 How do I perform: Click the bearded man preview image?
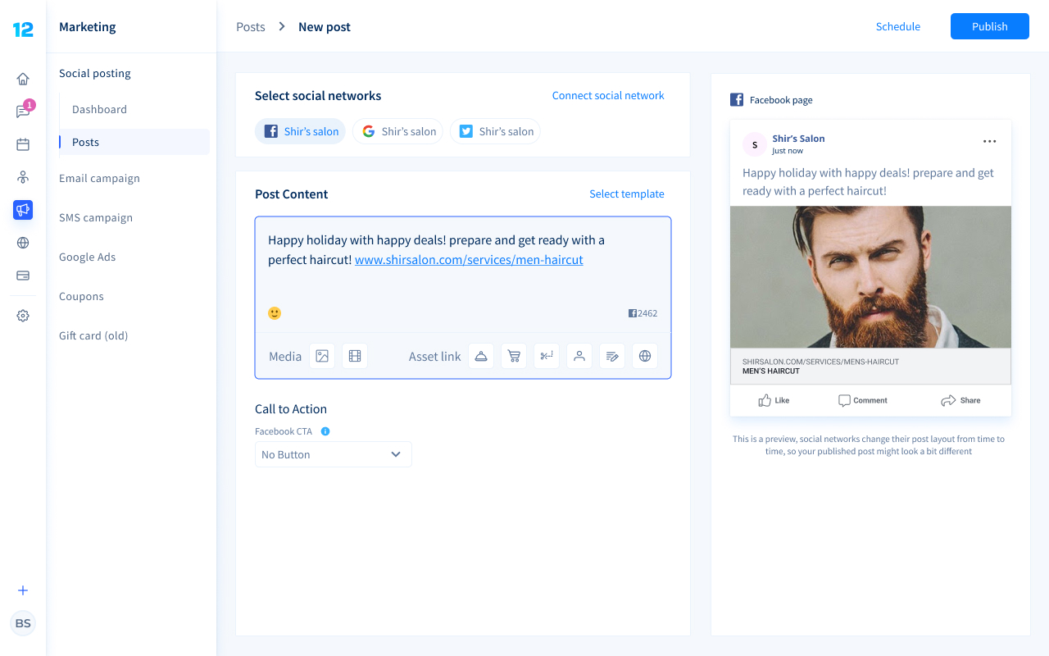click(870, 277)
